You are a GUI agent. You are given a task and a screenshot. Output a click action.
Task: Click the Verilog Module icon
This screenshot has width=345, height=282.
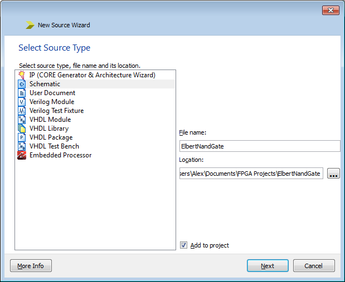point(22,102)
